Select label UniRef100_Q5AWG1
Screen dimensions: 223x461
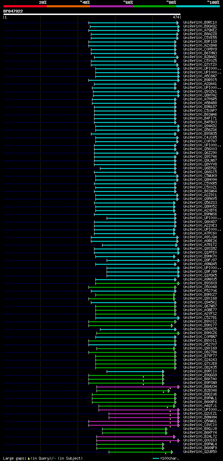click(200, 421)
